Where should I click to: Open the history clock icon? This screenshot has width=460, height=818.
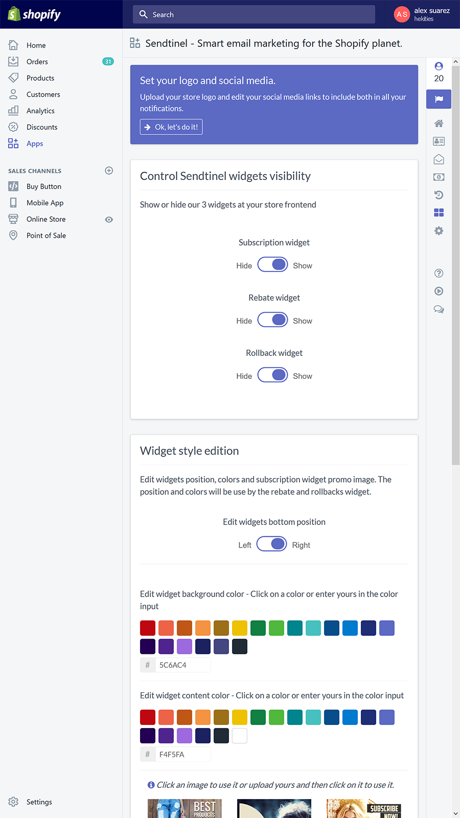coord(439,195)
